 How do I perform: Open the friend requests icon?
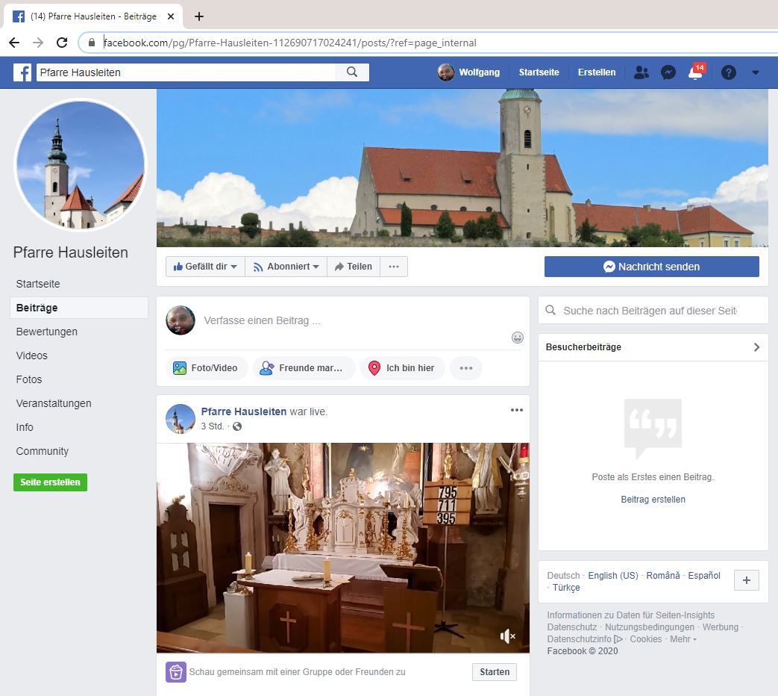click(x=641, y=72)
